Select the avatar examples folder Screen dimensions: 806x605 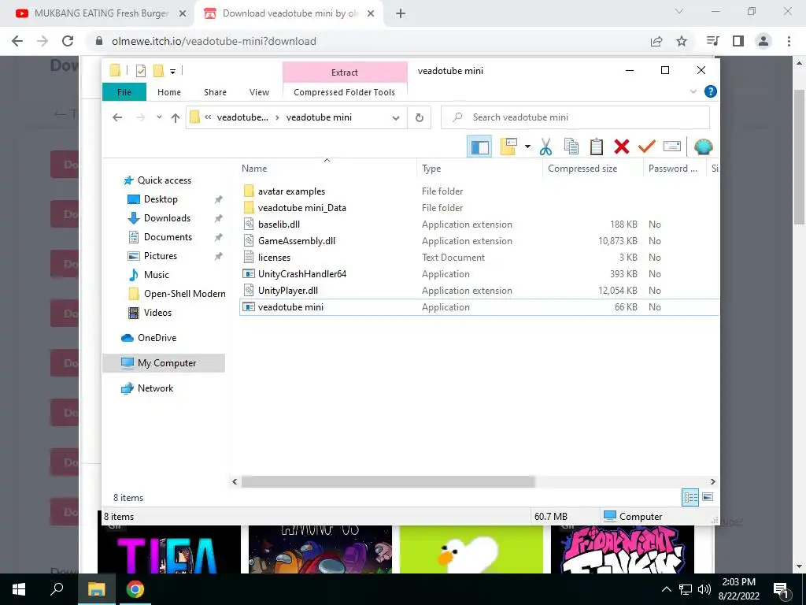pos(291,191)
